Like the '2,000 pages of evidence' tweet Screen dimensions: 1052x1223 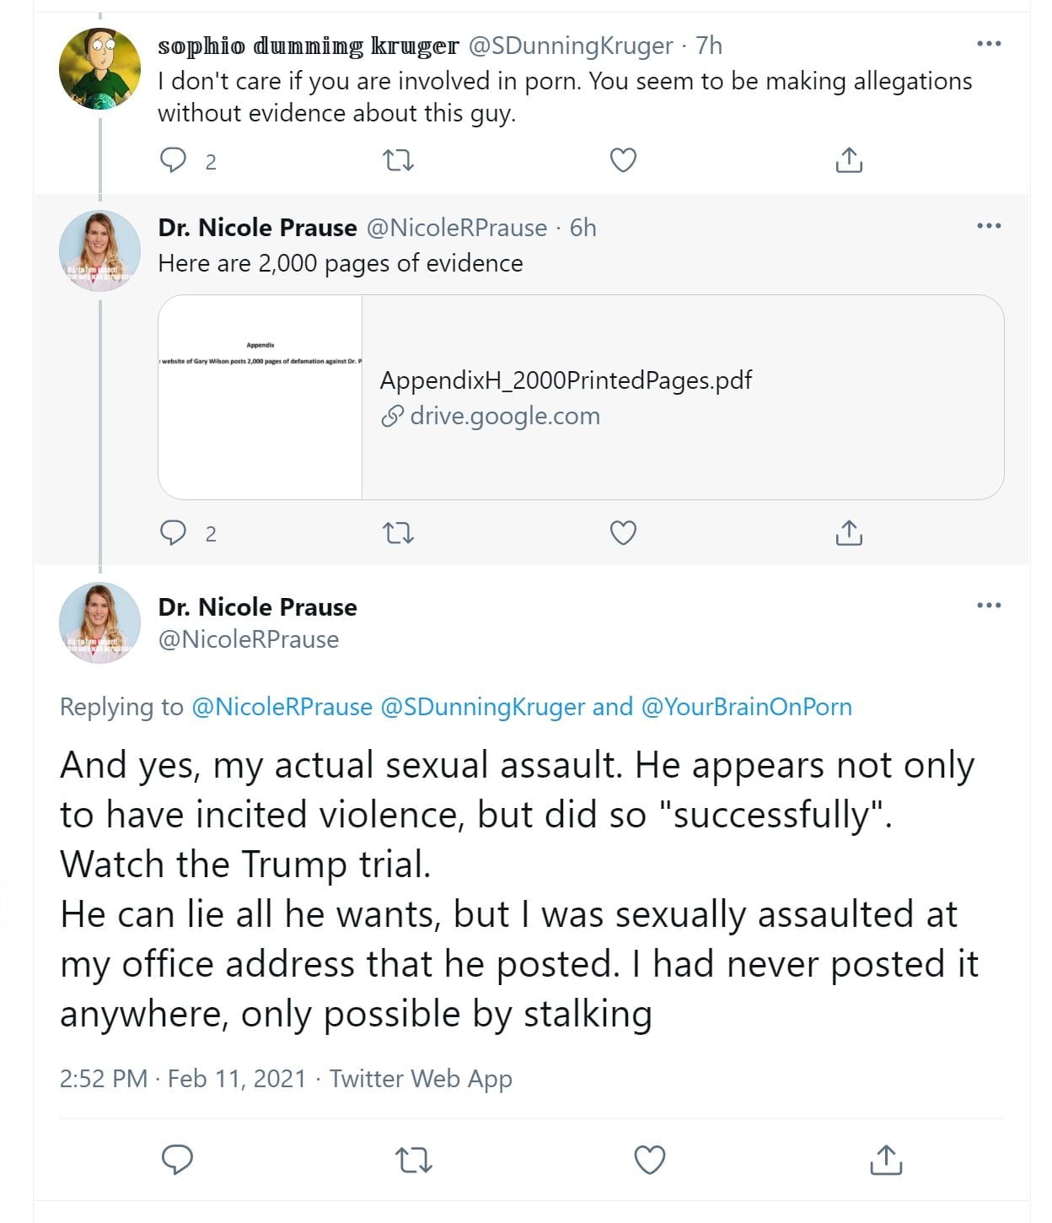pyautogui.click(x=623, y=532)
